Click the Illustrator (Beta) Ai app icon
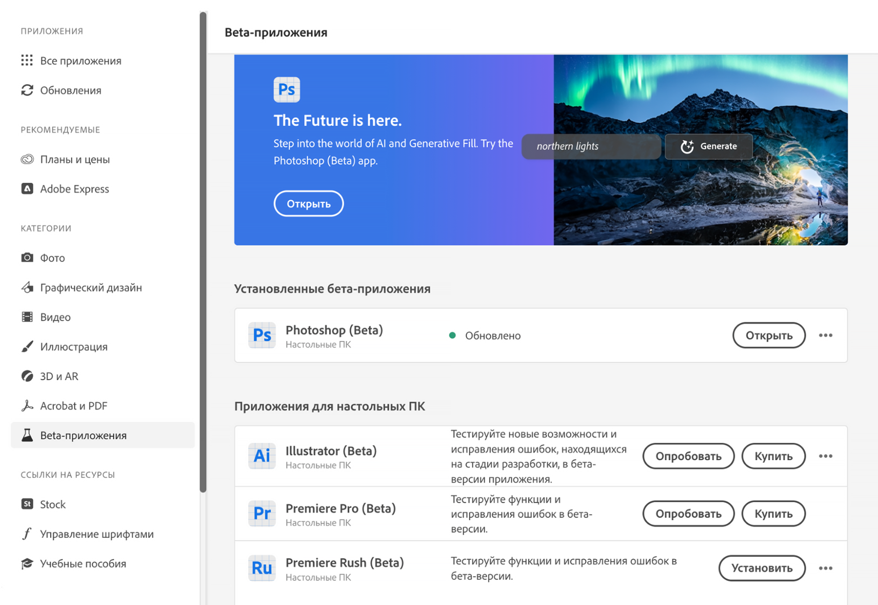878x605 pixels. [x=262, y=456]
